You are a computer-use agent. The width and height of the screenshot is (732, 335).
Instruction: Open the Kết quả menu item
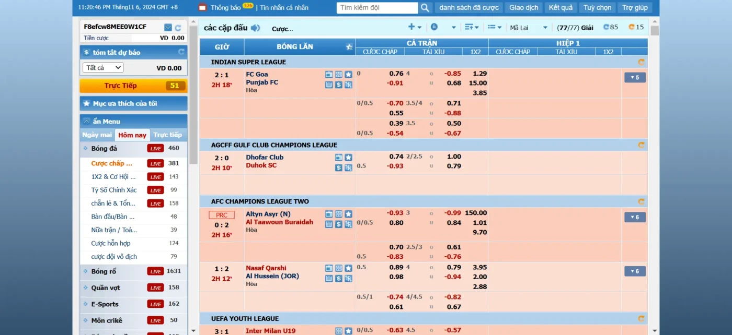[x=561, y=8]
